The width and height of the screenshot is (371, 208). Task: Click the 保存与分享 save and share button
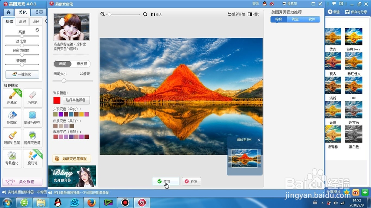point(356,12)
